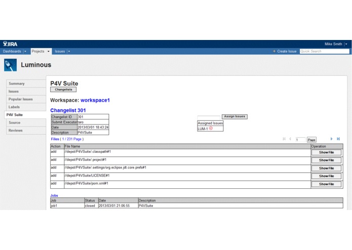Click the Luminous project title
This screenshot has width=352, height=250.
point(36,65)
